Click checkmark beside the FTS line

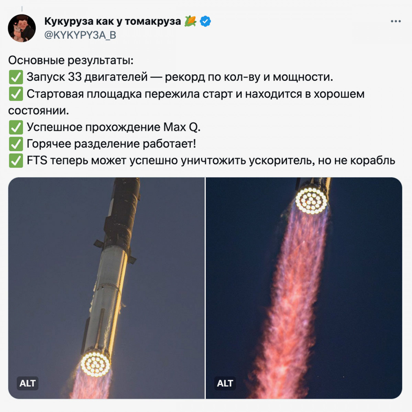[16, 161]
